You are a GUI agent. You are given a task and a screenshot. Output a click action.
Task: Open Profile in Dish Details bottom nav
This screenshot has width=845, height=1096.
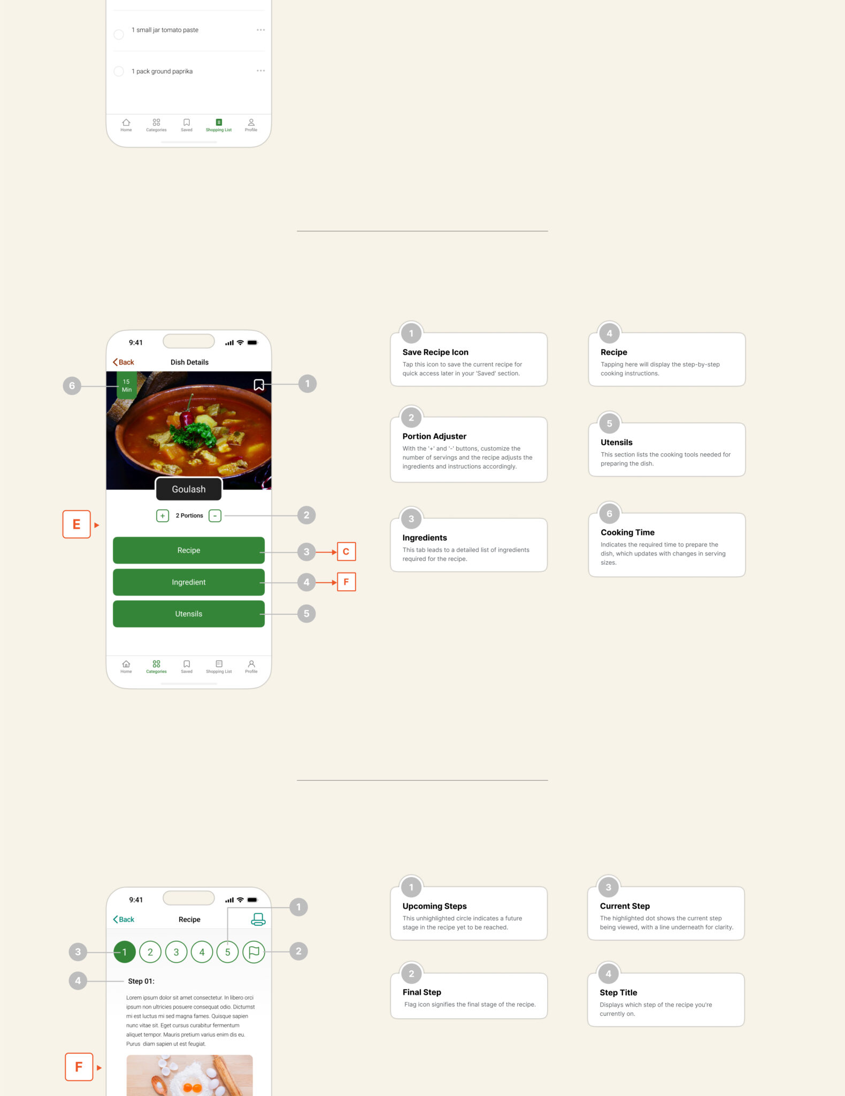(251, 666)
